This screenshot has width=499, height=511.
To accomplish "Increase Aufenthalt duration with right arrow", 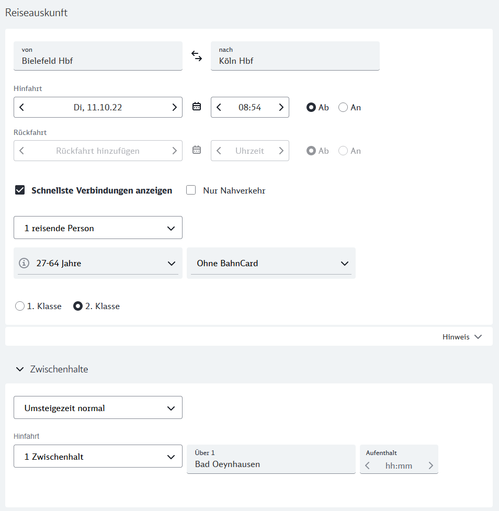I will (x=430, y=465).
